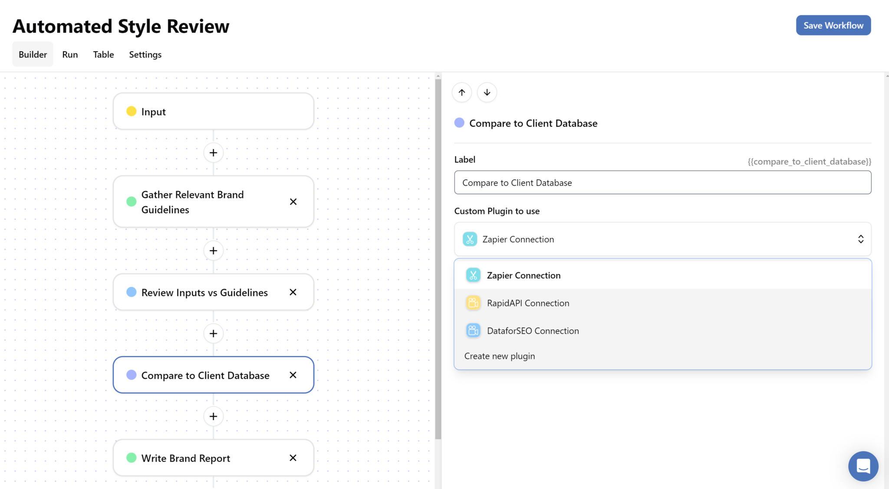Image resolution: width=889 pixels, height=489 pixels.
Task: Click the Save Workflow button
Action: pos(833,25)
